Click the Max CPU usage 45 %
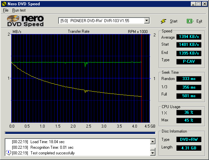 (x=189, y=120)
